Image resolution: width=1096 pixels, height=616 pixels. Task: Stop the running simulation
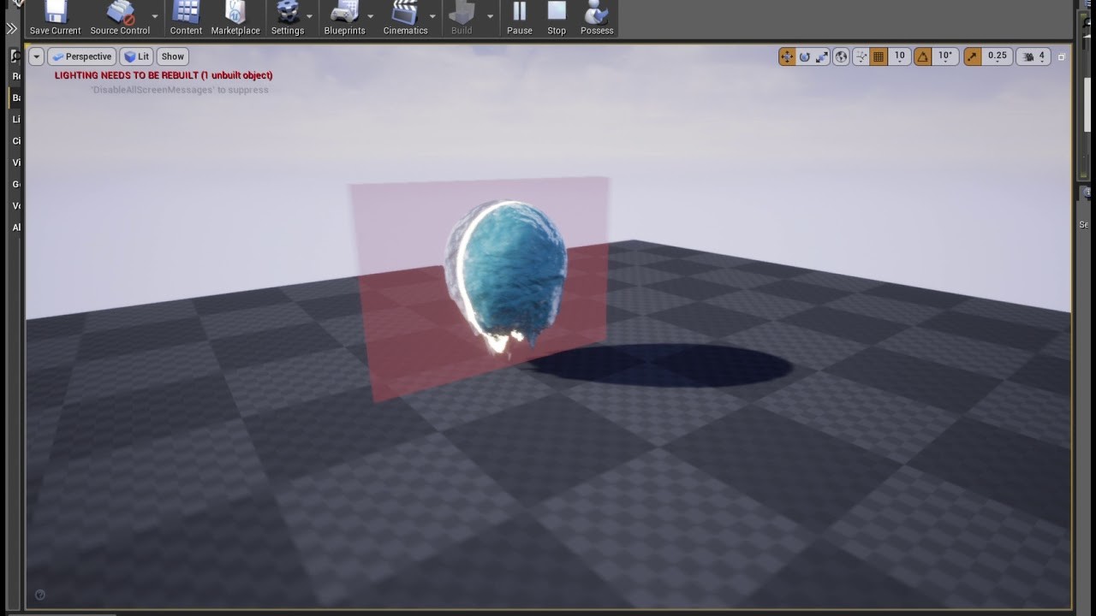tap(556, 17)
